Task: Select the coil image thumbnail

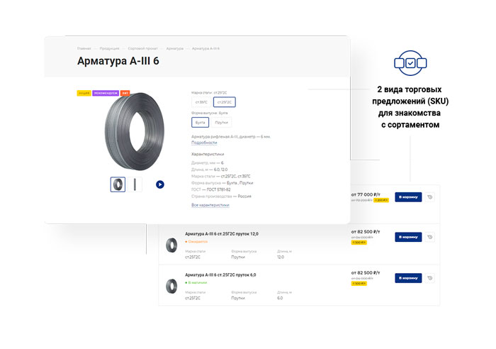Action: click(x=118, y=184)
